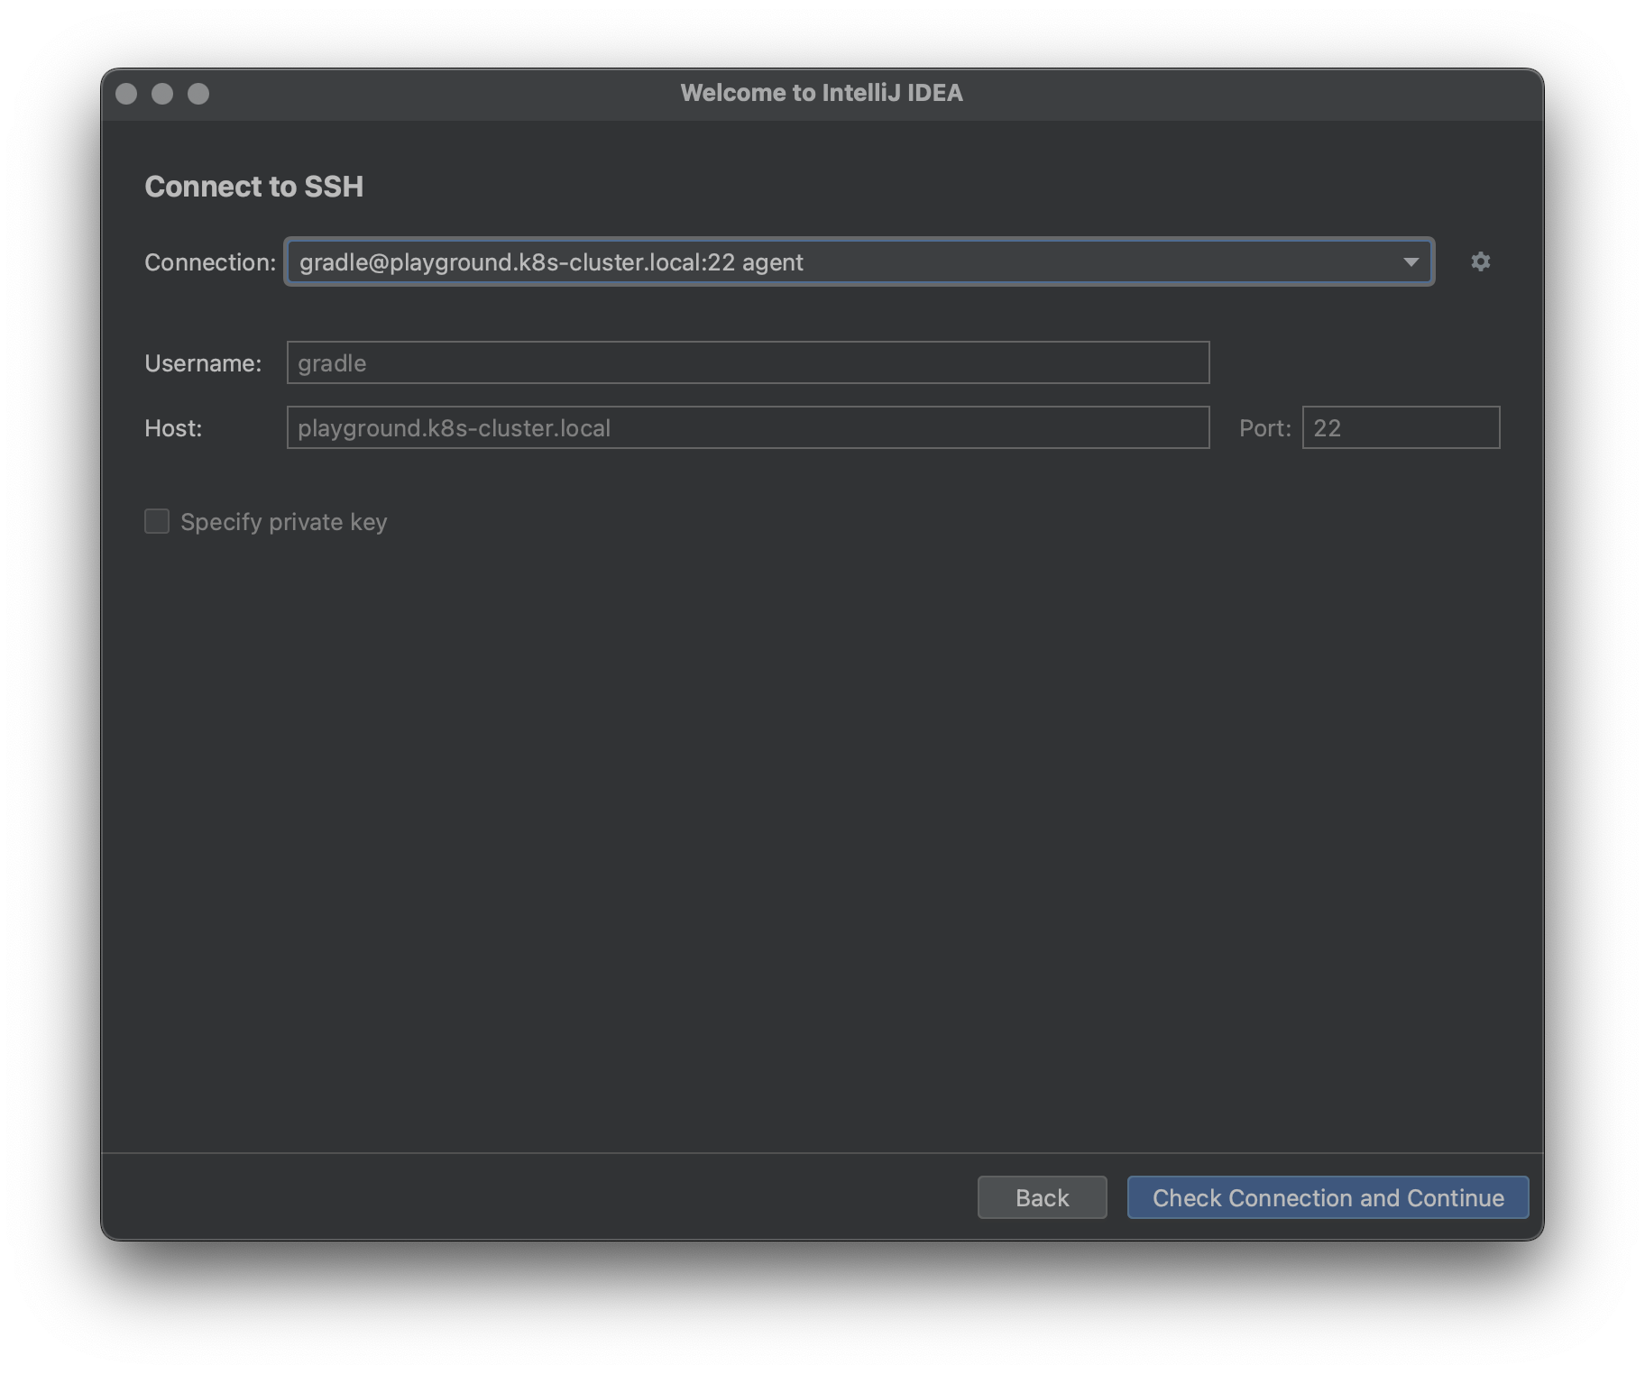Click the minimize window button
Image resolution: width=1645 pixels, height=1374 pixels.
pos(162,94)
